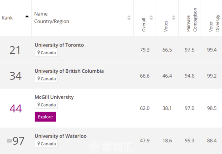Click the Name Country/Region header text

(52, 18)
